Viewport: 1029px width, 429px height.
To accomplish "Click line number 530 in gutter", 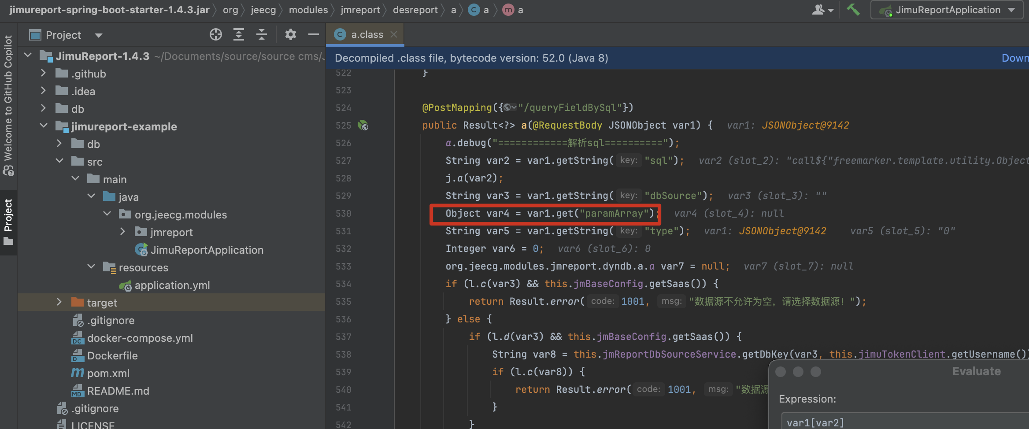I will pyautogui.click(x=344, y=214).
